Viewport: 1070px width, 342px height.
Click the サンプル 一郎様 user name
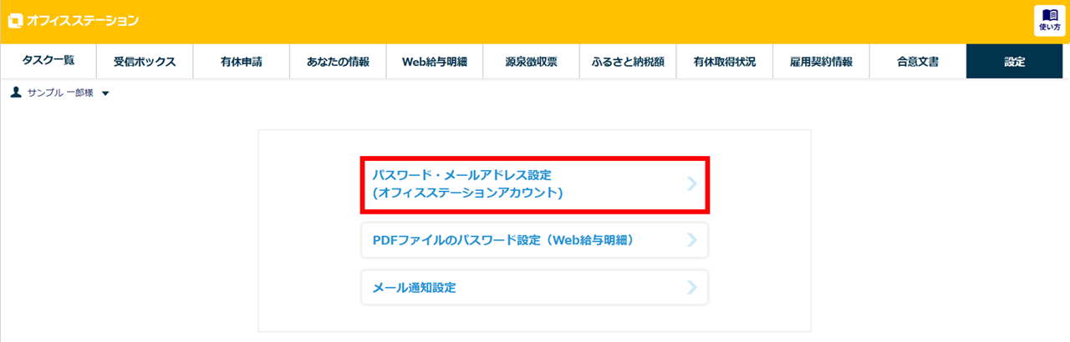pyautogui.click(x=60, y=93)
